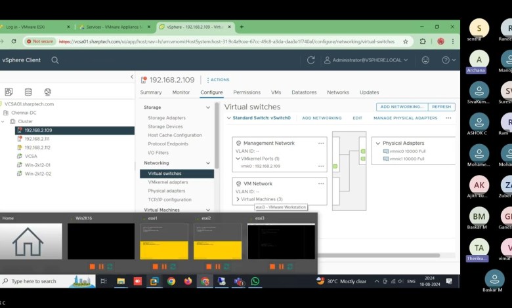
Task: Switch to the Summary tab
Action: (x=151, y=92)
